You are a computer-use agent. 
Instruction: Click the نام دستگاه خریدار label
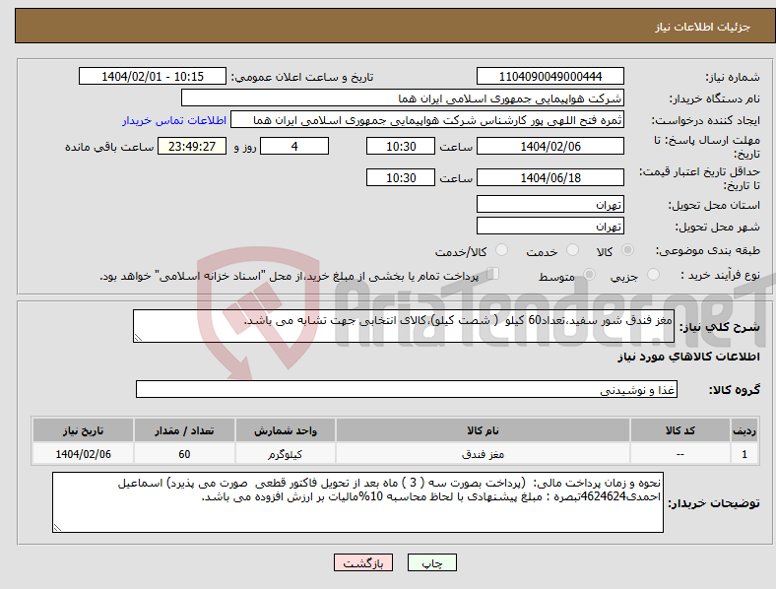(x=715, y=99)
